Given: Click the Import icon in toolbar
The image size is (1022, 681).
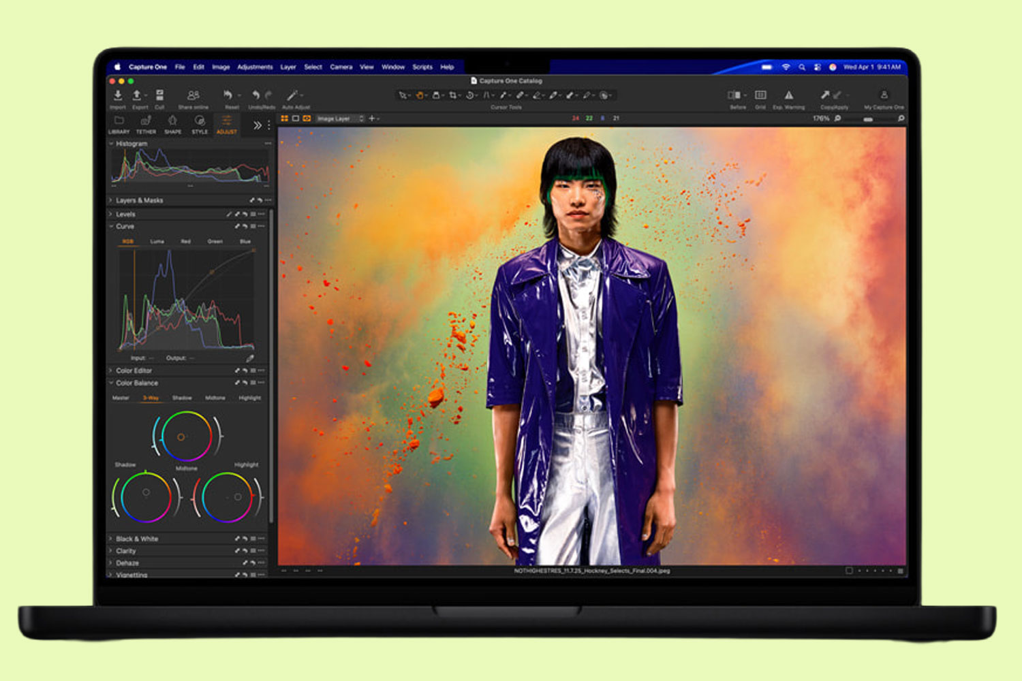Looking at the screenshot, I should [118, 97].
